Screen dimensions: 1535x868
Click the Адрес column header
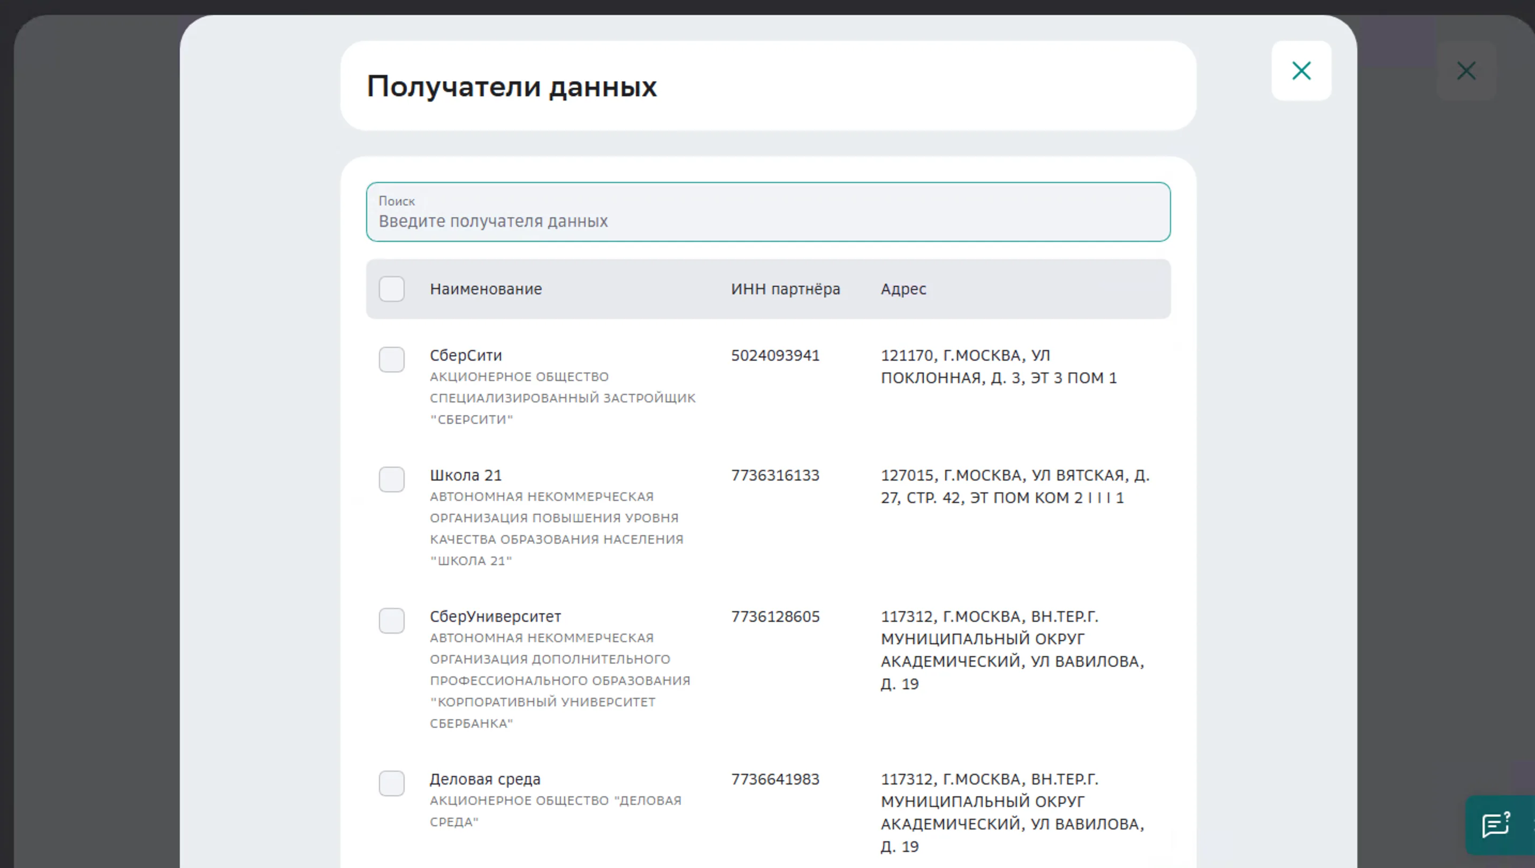tap(903, 289)
